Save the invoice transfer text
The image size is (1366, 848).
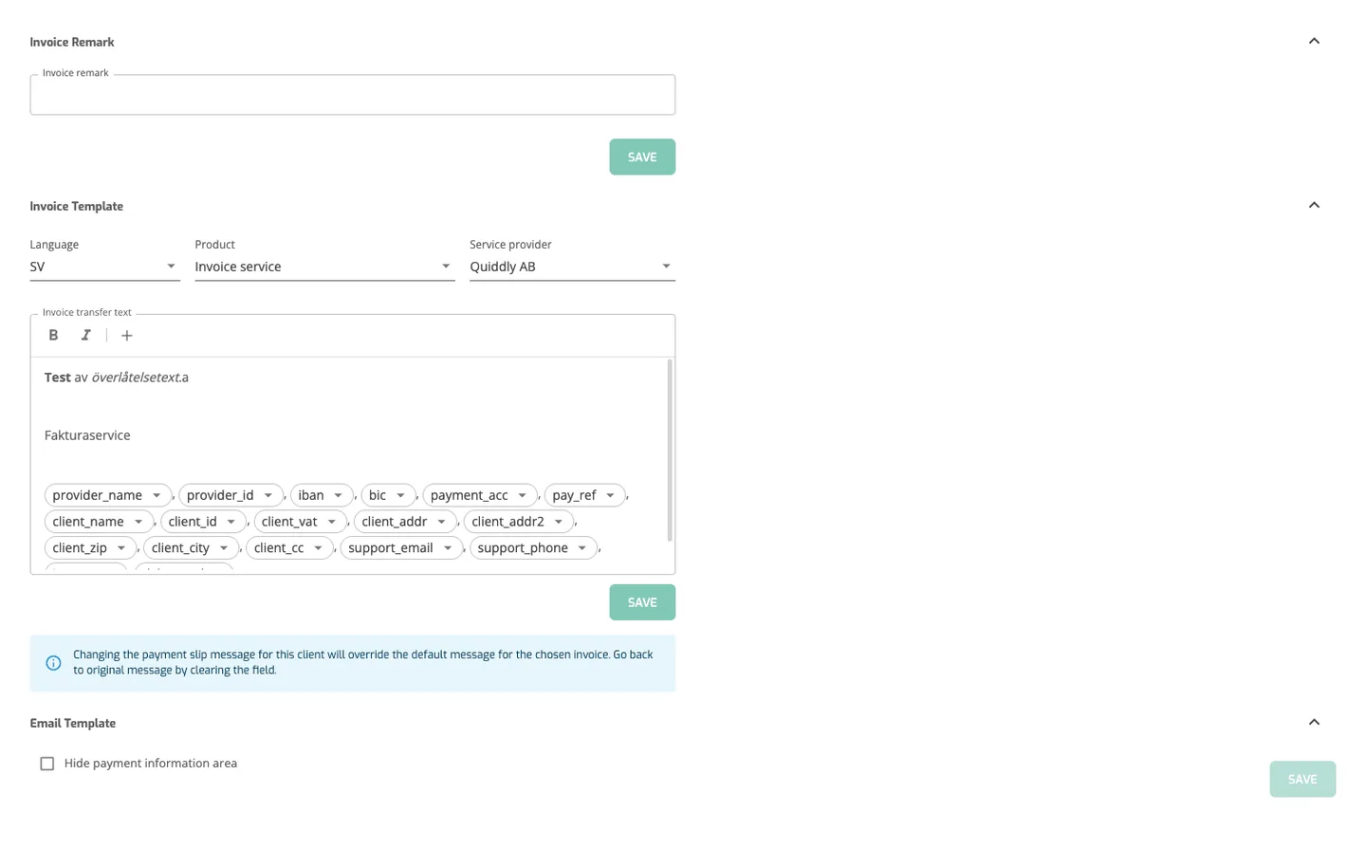tap(642, 602)
